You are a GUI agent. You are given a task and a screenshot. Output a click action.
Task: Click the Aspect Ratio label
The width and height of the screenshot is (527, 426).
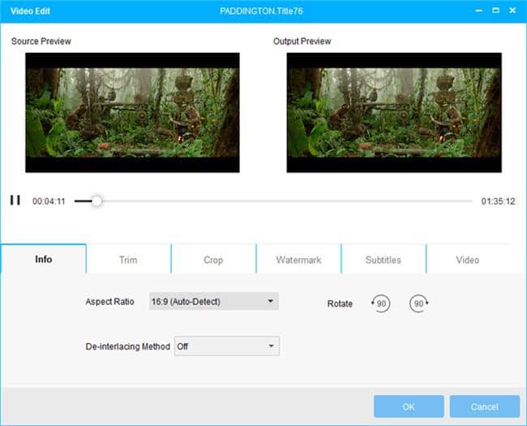110,302
